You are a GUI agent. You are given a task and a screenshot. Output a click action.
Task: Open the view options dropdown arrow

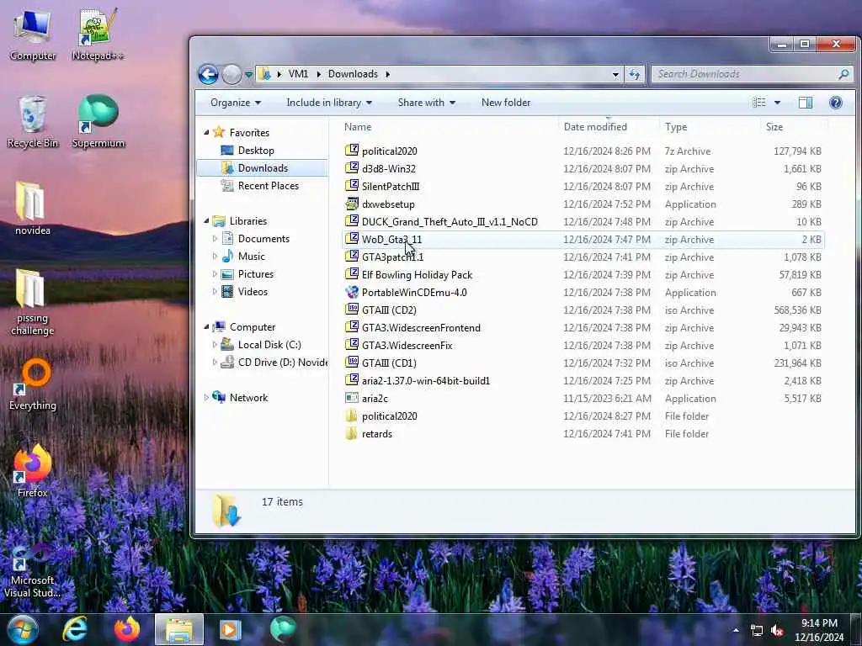(777, 103)
